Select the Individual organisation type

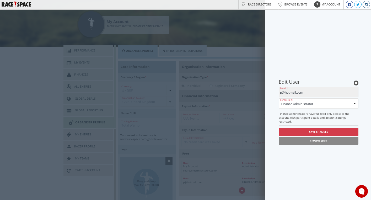[183, 85]
